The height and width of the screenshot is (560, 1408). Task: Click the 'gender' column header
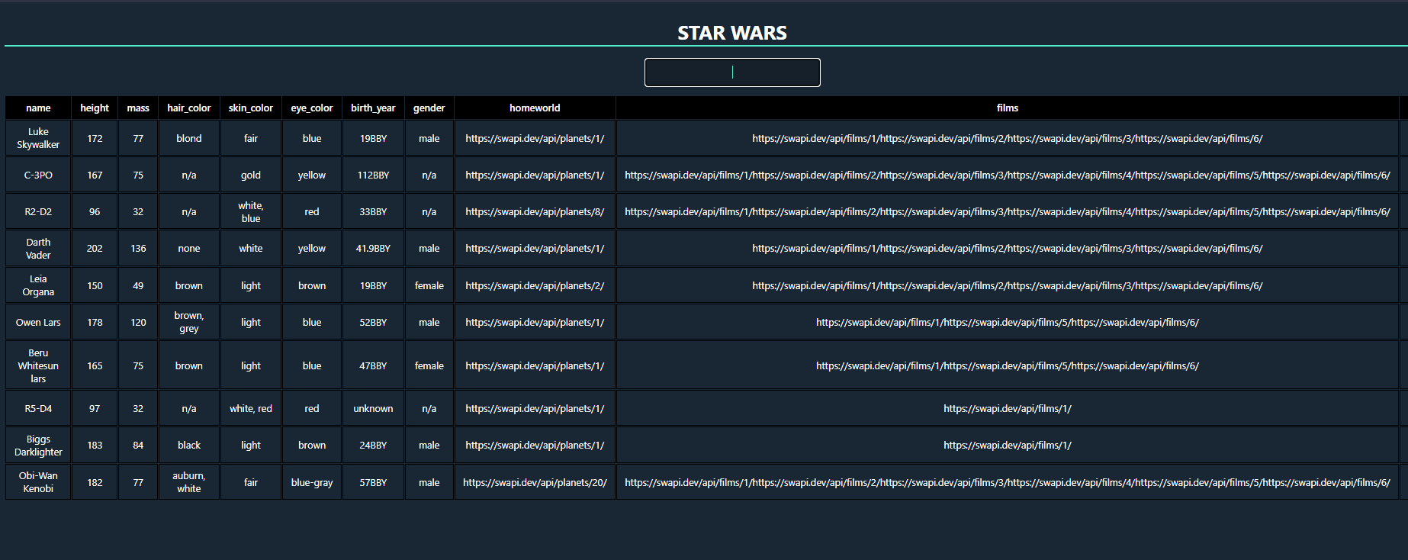point(429,108)
